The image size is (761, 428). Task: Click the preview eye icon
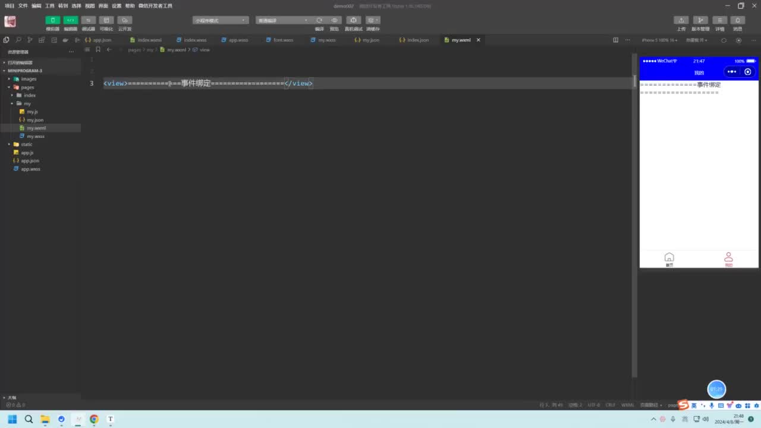click(335, 20)
